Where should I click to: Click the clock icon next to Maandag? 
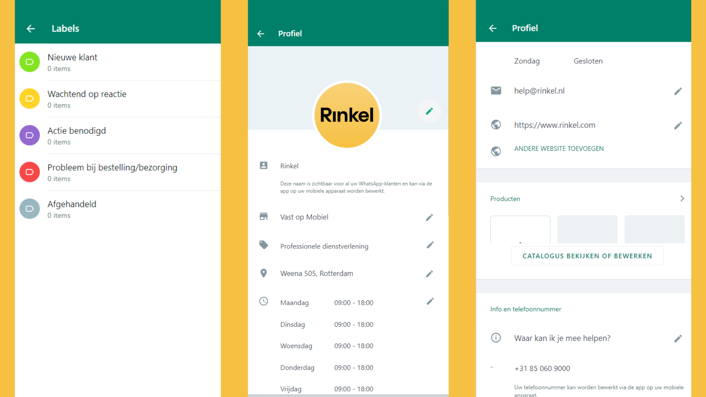tap(264, 301)
